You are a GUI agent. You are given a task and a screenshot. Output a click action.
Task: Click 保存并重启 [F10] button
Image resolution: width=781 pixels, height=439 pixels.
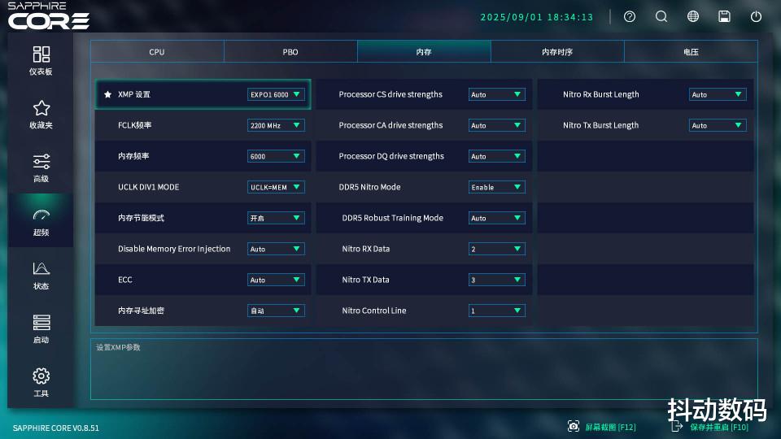click(x=709, y=427)
